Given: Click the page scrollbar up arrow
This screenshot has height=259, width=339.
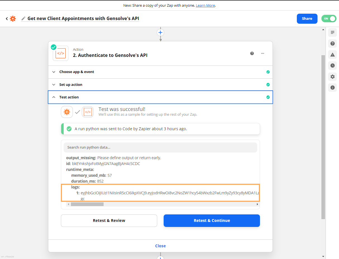Looking at the screenshot, I should point(323,30).
